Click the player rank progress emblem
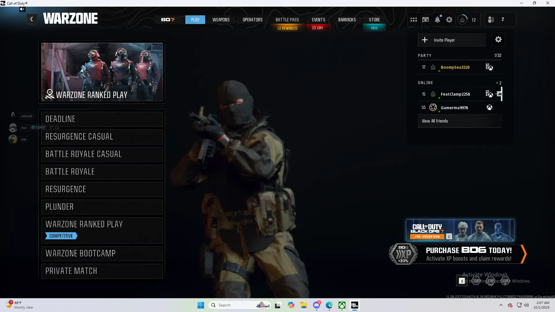555x312 pixels. [x=462, y=20]
